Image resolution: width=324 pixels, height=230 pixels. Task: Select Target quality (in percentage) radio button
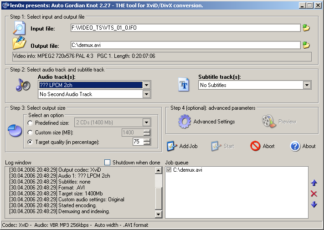click(x=30, y=142)
